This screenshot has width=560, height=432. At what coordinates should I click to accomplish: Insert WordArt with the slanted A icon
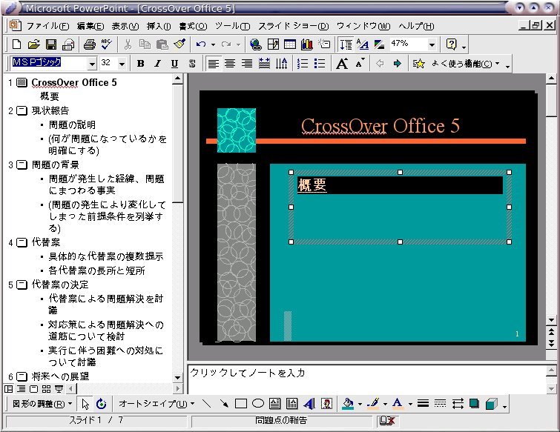(309, 403)
